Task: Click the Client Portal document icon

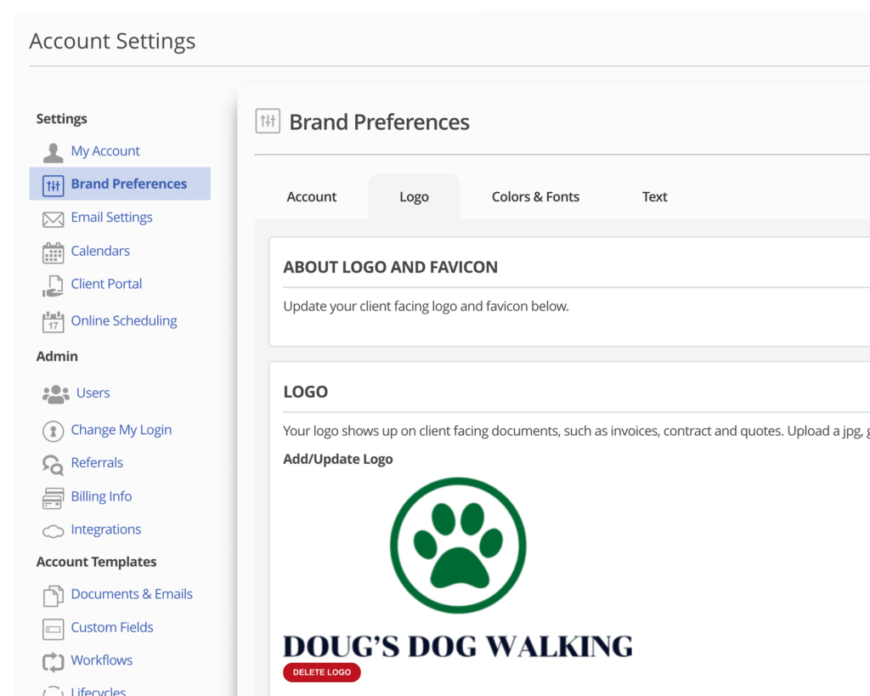Action: [54, 286]
